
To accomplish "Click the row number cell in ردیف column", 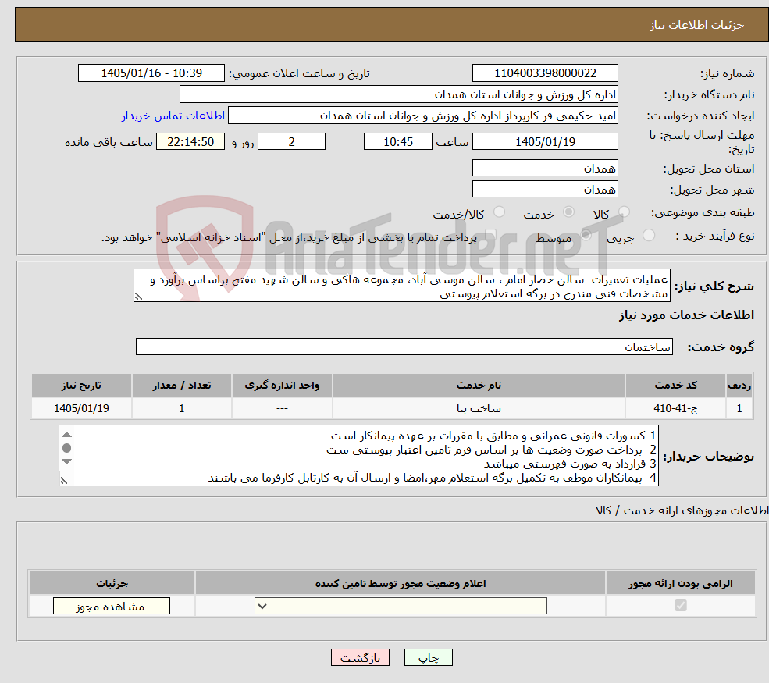I will (739, 408).
